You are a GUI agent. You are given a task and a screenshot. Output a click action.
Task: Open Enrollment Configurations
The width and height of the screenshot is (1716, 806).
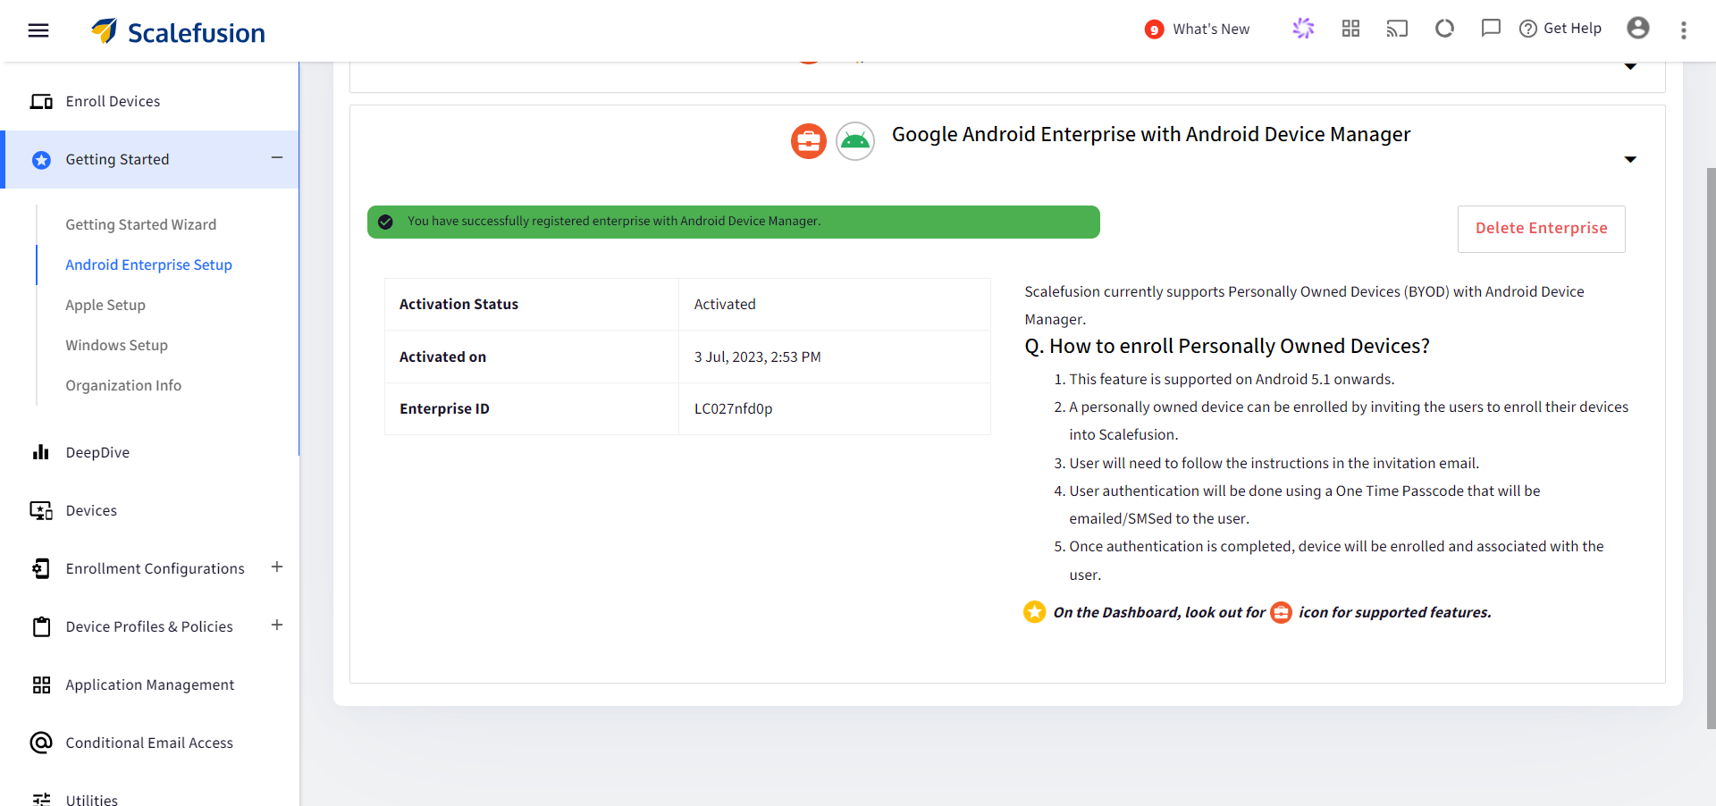pyautogui.click(x=155, y=569)
